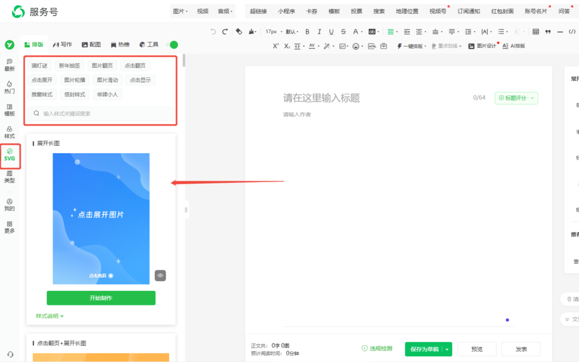Click the style keyword search box

tap(101, 113)
